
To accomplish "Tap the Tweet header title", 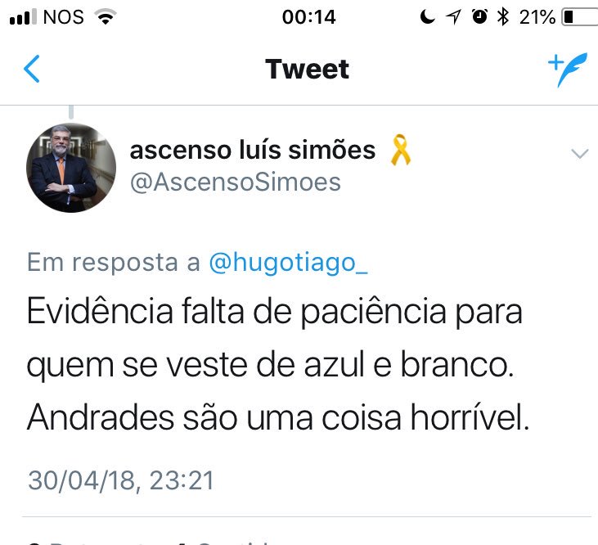I will (x=307, y=70).
